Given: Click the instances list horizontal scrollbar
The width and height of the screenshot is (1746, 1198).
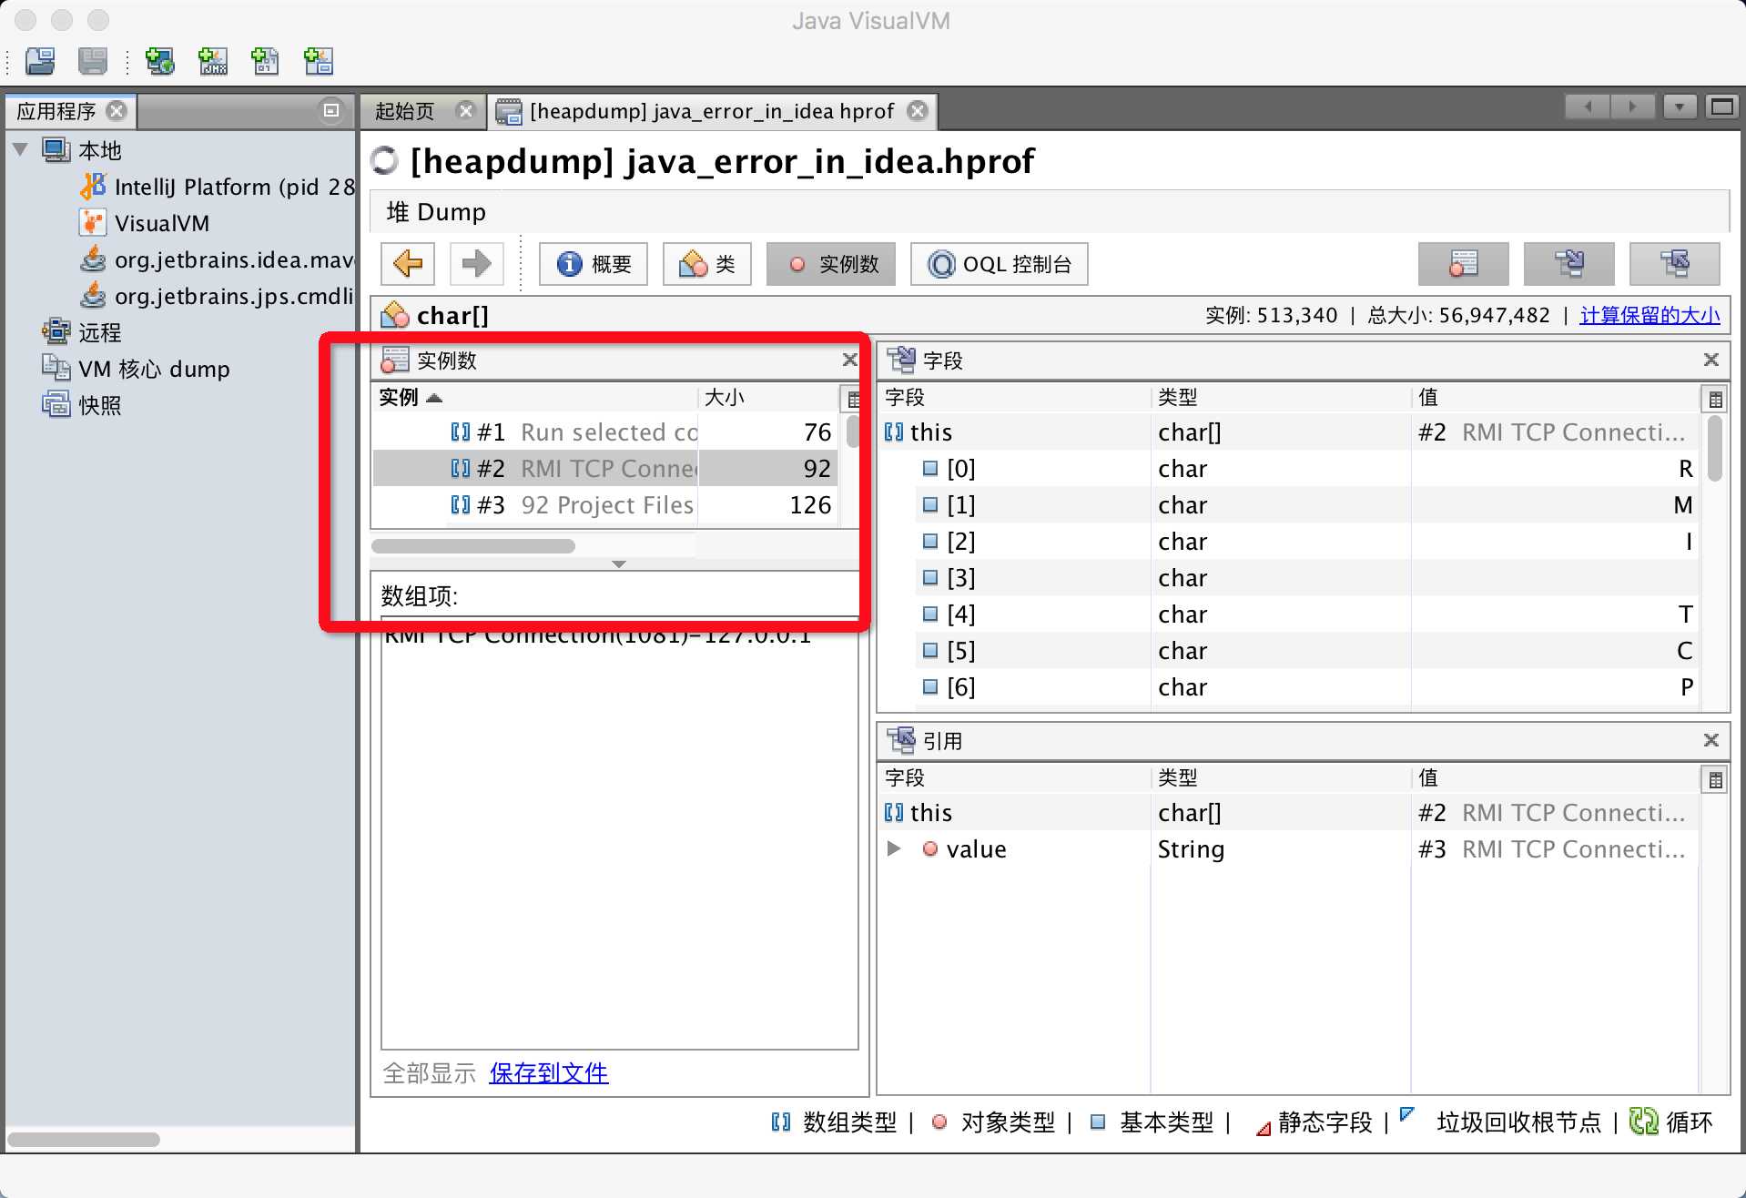Looking at the screenshot, I should click(473, 546).
